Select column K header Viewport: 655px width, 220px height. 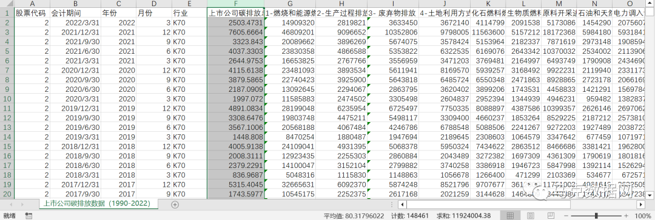(488, 4)
